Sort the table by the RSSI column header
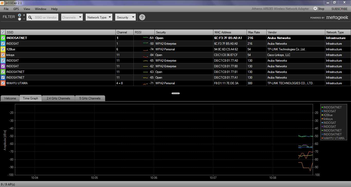The image size is (351, 187). (x=144, y=32)
